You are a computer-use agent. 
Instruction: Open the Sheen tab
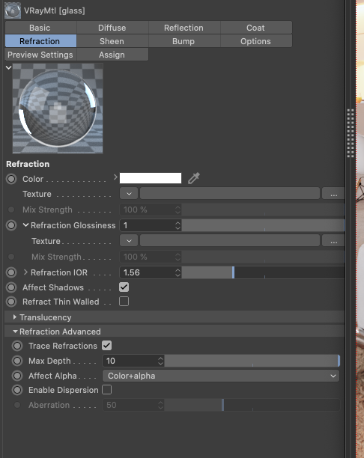point(112,41)
